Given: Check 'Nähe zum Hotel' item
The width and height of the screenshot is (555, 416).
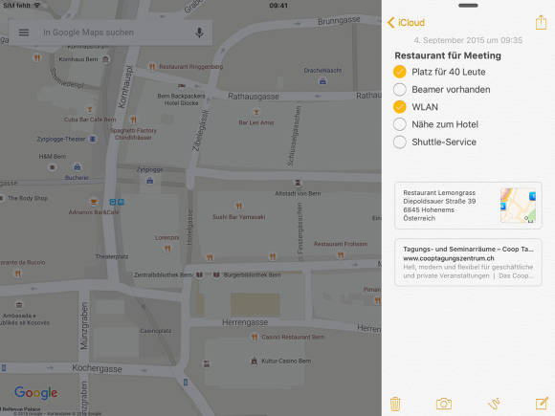Looking at the screenshot, I should coord(400,124).
